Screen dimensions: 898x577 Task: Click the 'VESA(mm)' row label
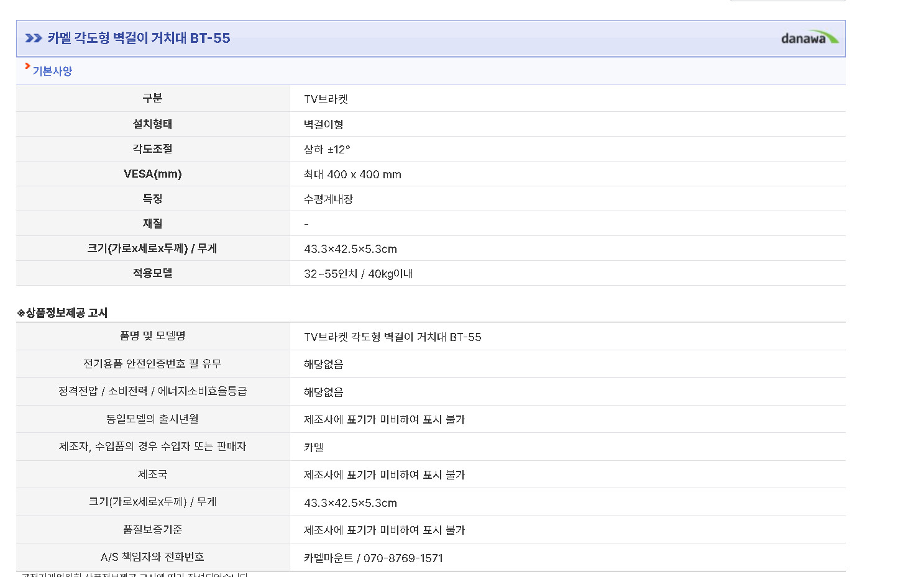point(152,173)
